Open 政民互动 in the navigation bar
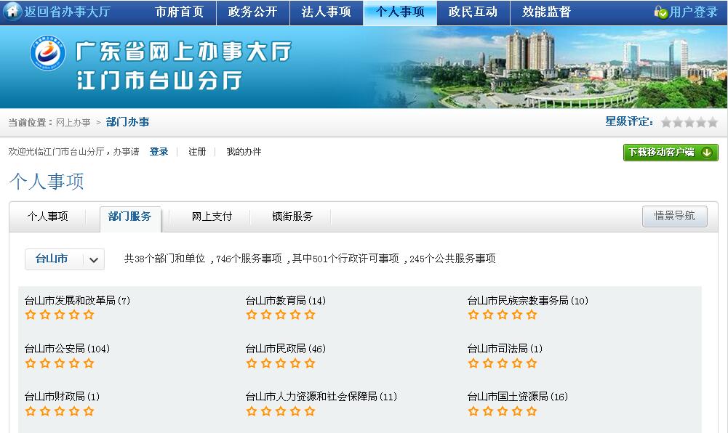The height and width of the screenshot is (433, 728). point(473,12)
